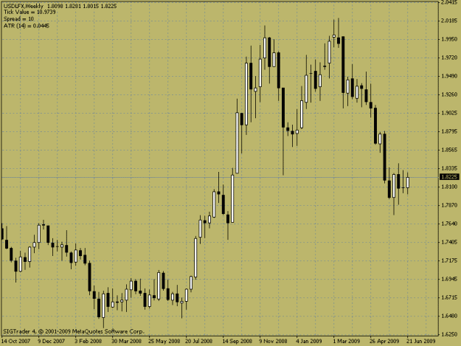Click the 25 May 2008 date label
The height and width of the screenshot is (346, 461).
click(x=164, y=342)
